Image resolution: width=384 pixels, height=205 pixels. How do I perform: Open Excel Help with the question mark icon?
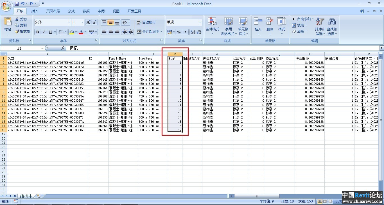point(362,11)
